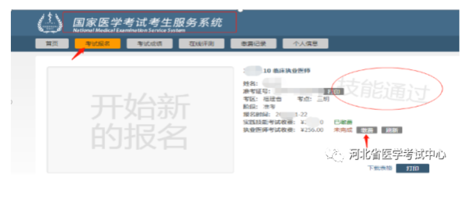Open the 考试成绩 scores tab
The width and height of the screenshot is (475, 210).
149,43
